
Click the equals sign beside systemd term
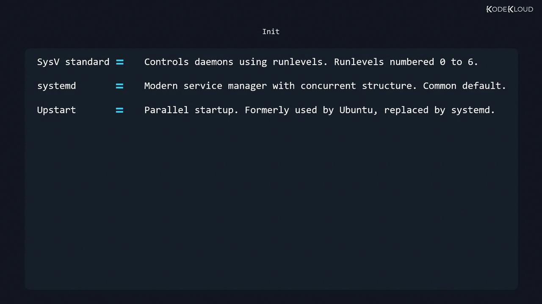pyautogui.click(x=120, y=86)
